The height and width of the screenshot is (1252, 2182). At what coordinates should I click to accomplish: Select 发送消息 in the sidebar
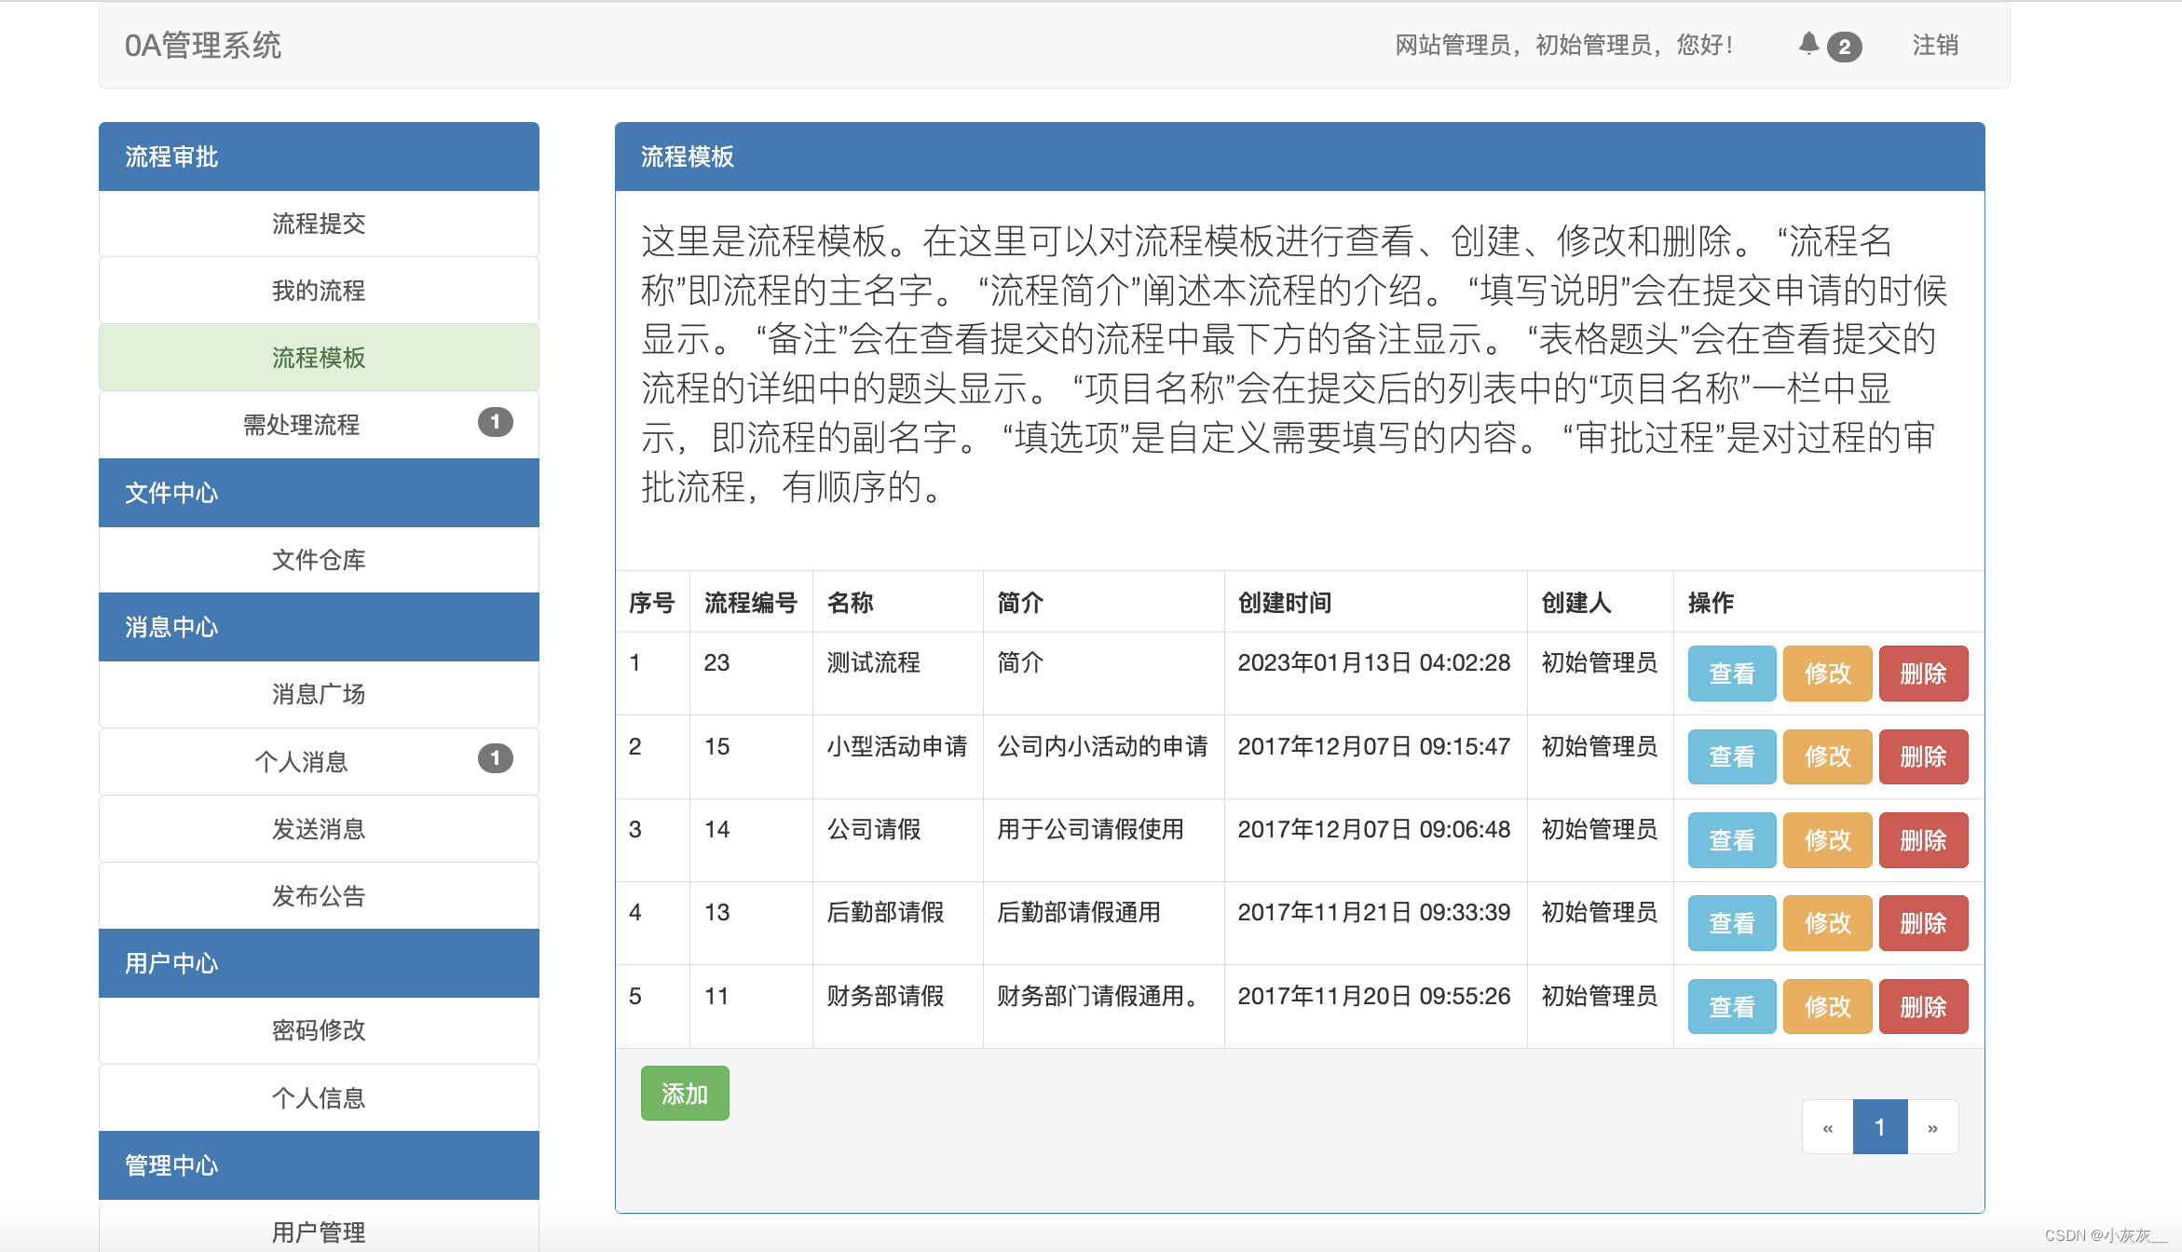point(318,828)
